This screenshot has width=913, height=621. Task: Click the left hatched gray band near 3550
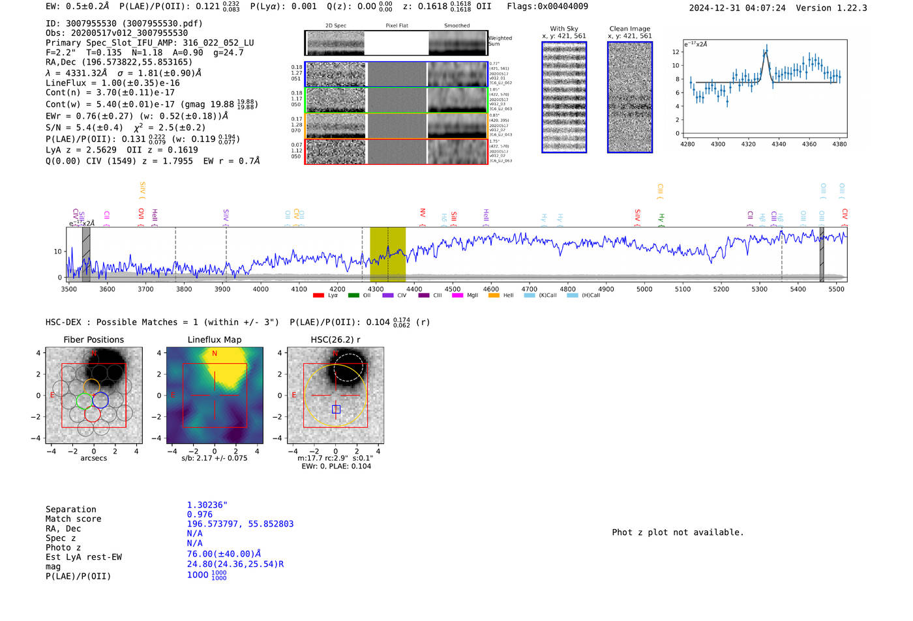86,255
